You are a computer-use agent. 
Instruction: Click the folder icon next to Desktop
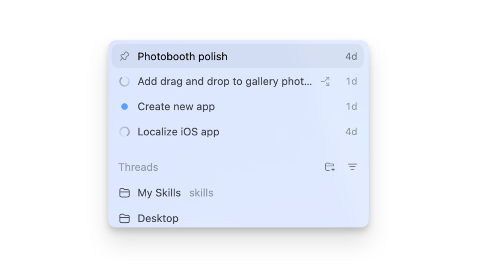[x=124, y=218]
